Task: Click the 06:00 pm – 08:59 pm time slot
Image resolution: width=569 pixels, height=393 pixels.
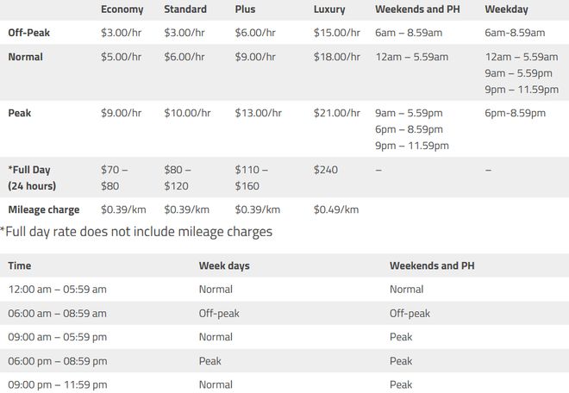Action: [58, 361]
